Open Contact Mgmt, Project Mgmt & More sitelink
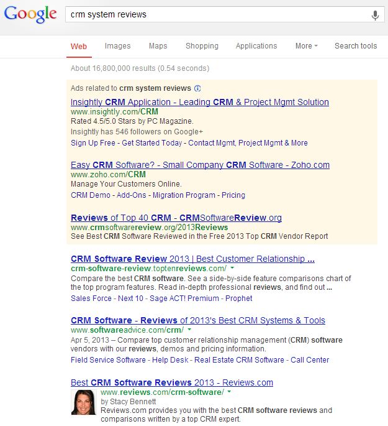 (x=248, y=143)
